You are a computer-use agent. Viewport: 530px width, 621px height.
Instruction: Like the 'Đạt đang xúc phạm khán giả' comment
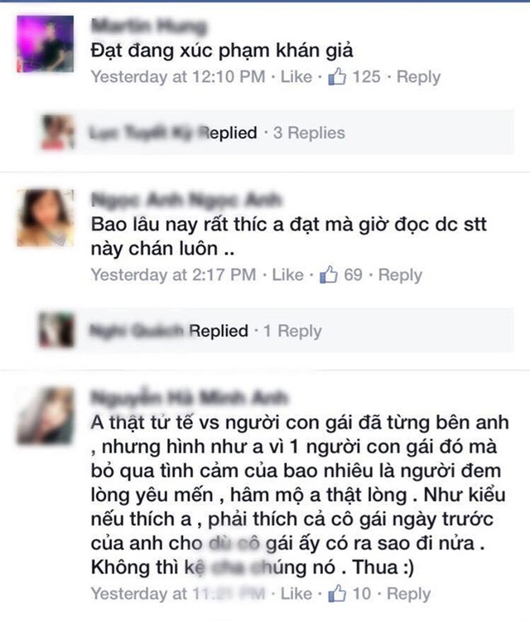[296, 76]
